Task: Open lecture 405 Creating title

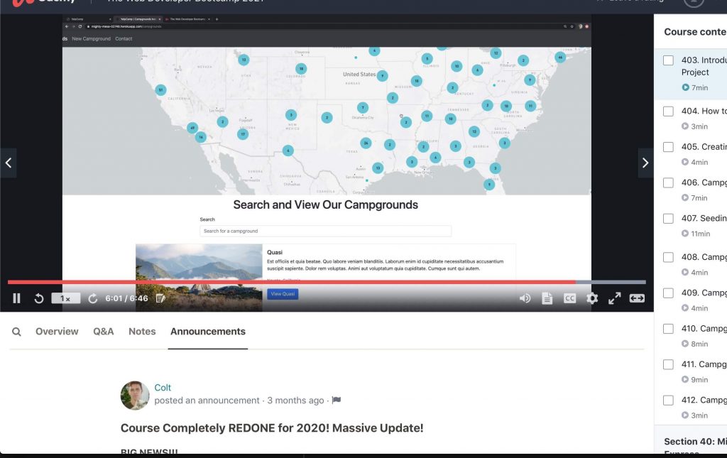Action: [x=704, y=147]
